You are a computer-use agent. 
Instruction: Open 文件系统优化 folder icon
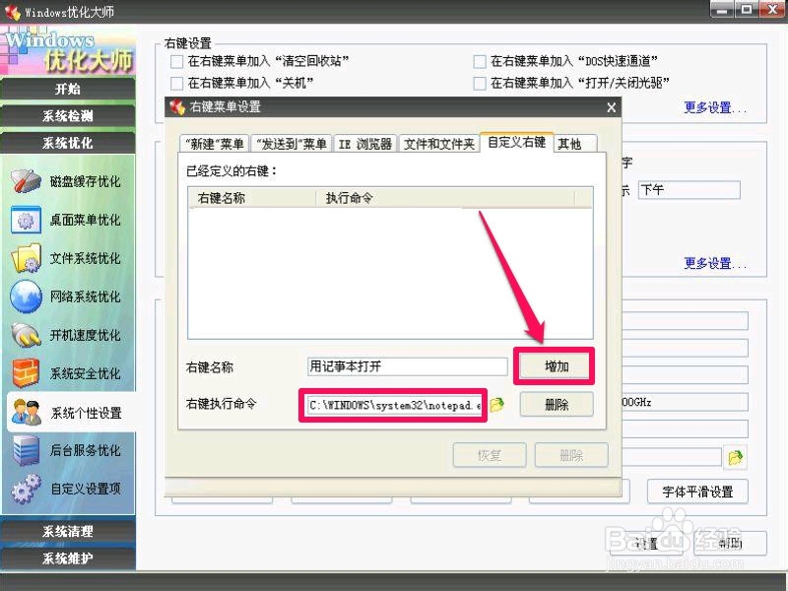click(x=27, y=258)
